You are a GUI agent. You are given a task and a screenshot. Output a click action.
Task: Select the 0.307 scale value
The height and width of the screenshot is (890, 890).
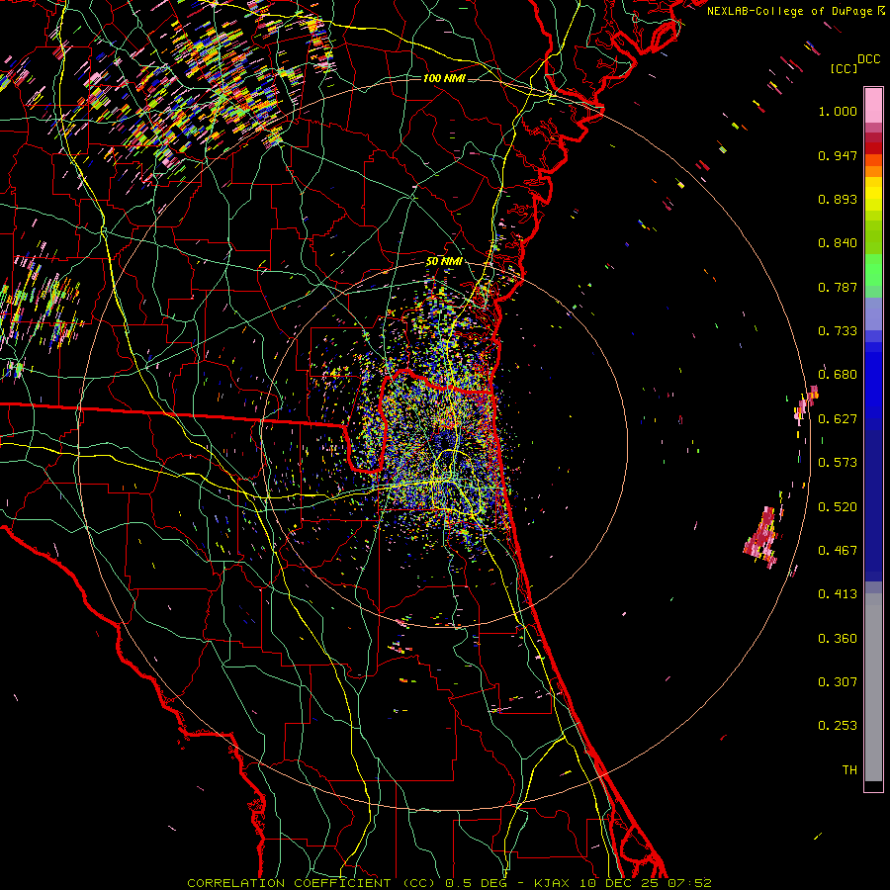coord(838,682)
